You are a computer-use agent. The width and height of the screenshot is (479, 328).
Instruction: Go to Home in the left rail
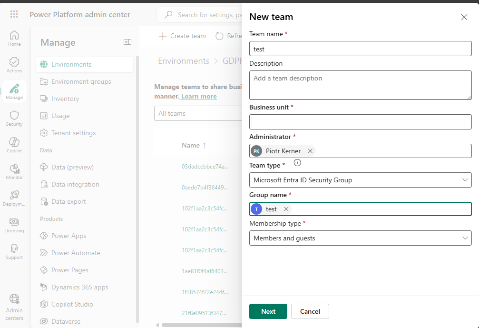(14, 39)
